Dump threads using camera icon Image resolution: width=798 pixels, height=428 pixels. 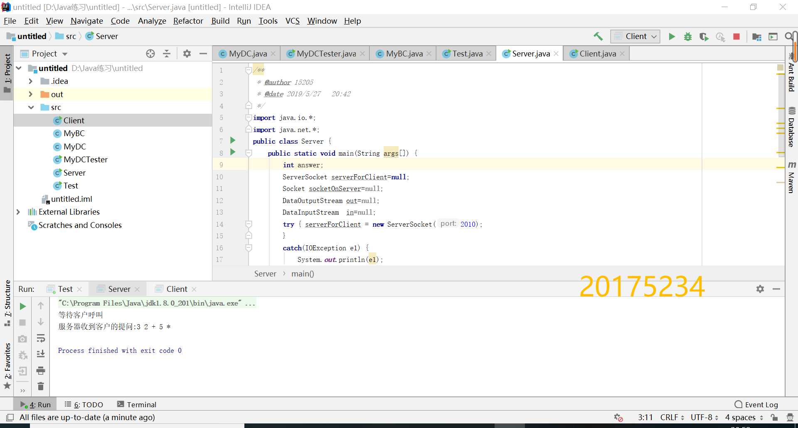(23, 339)
